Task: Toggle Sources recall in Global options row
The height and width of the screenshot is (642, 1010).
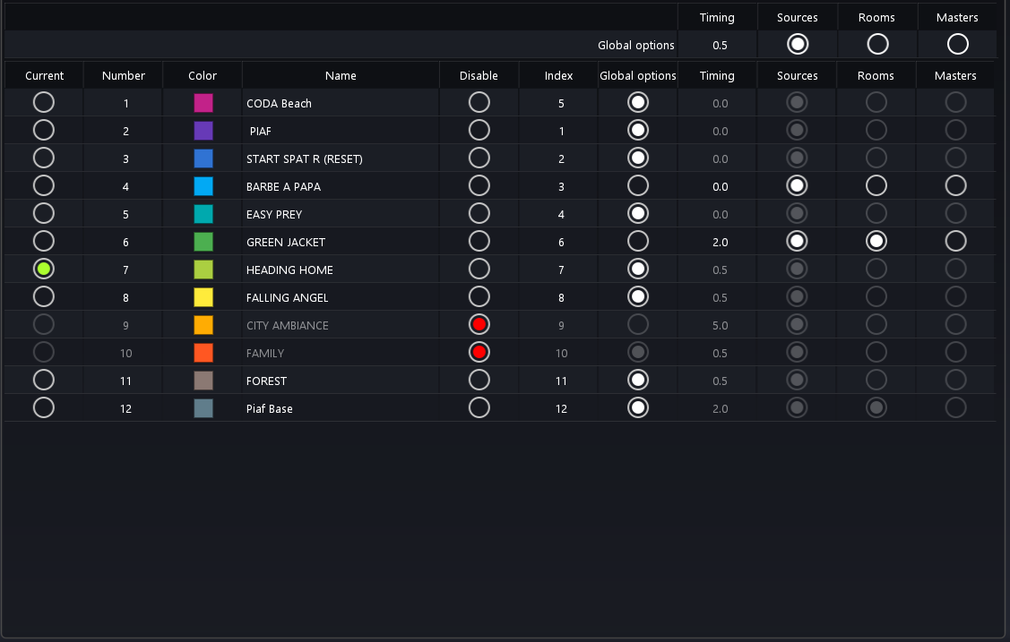Action: coord(797,45)
